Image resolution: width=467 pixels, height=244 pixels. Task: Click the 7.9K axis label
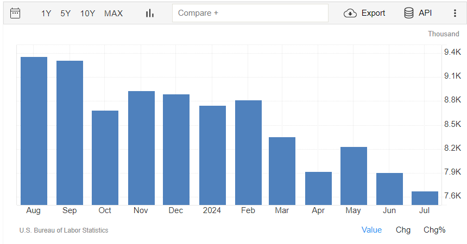pos(452,172)
